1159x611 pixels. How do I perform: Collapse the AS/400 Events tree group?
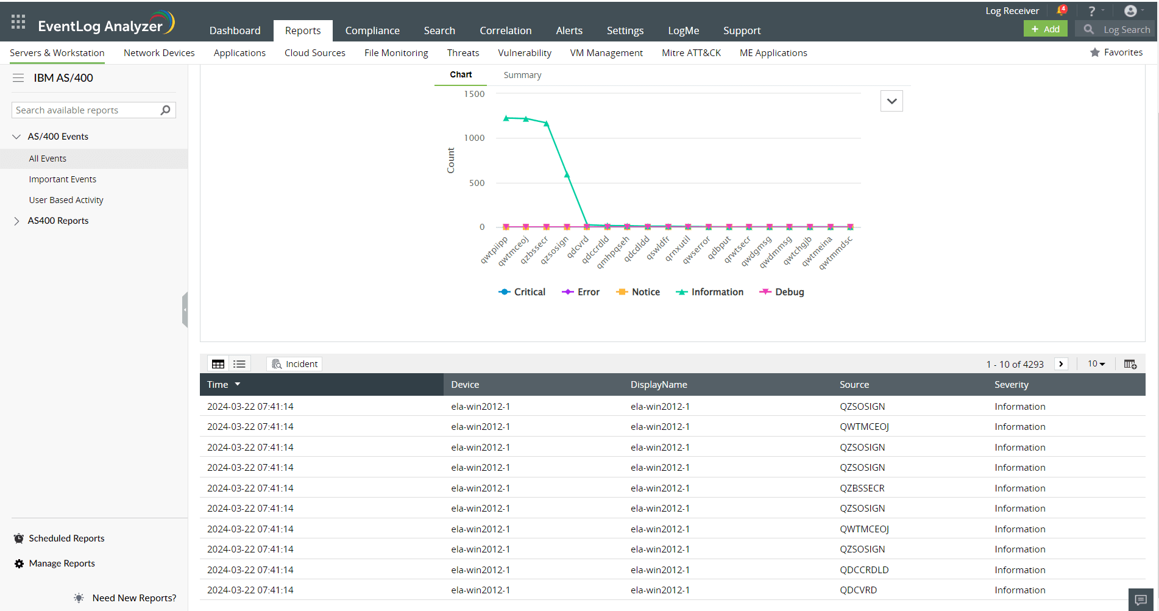[16, 137]
